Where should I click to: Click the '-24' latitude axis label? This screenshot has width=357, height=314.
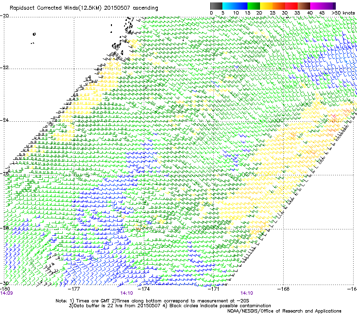click(x=4, y=120)
